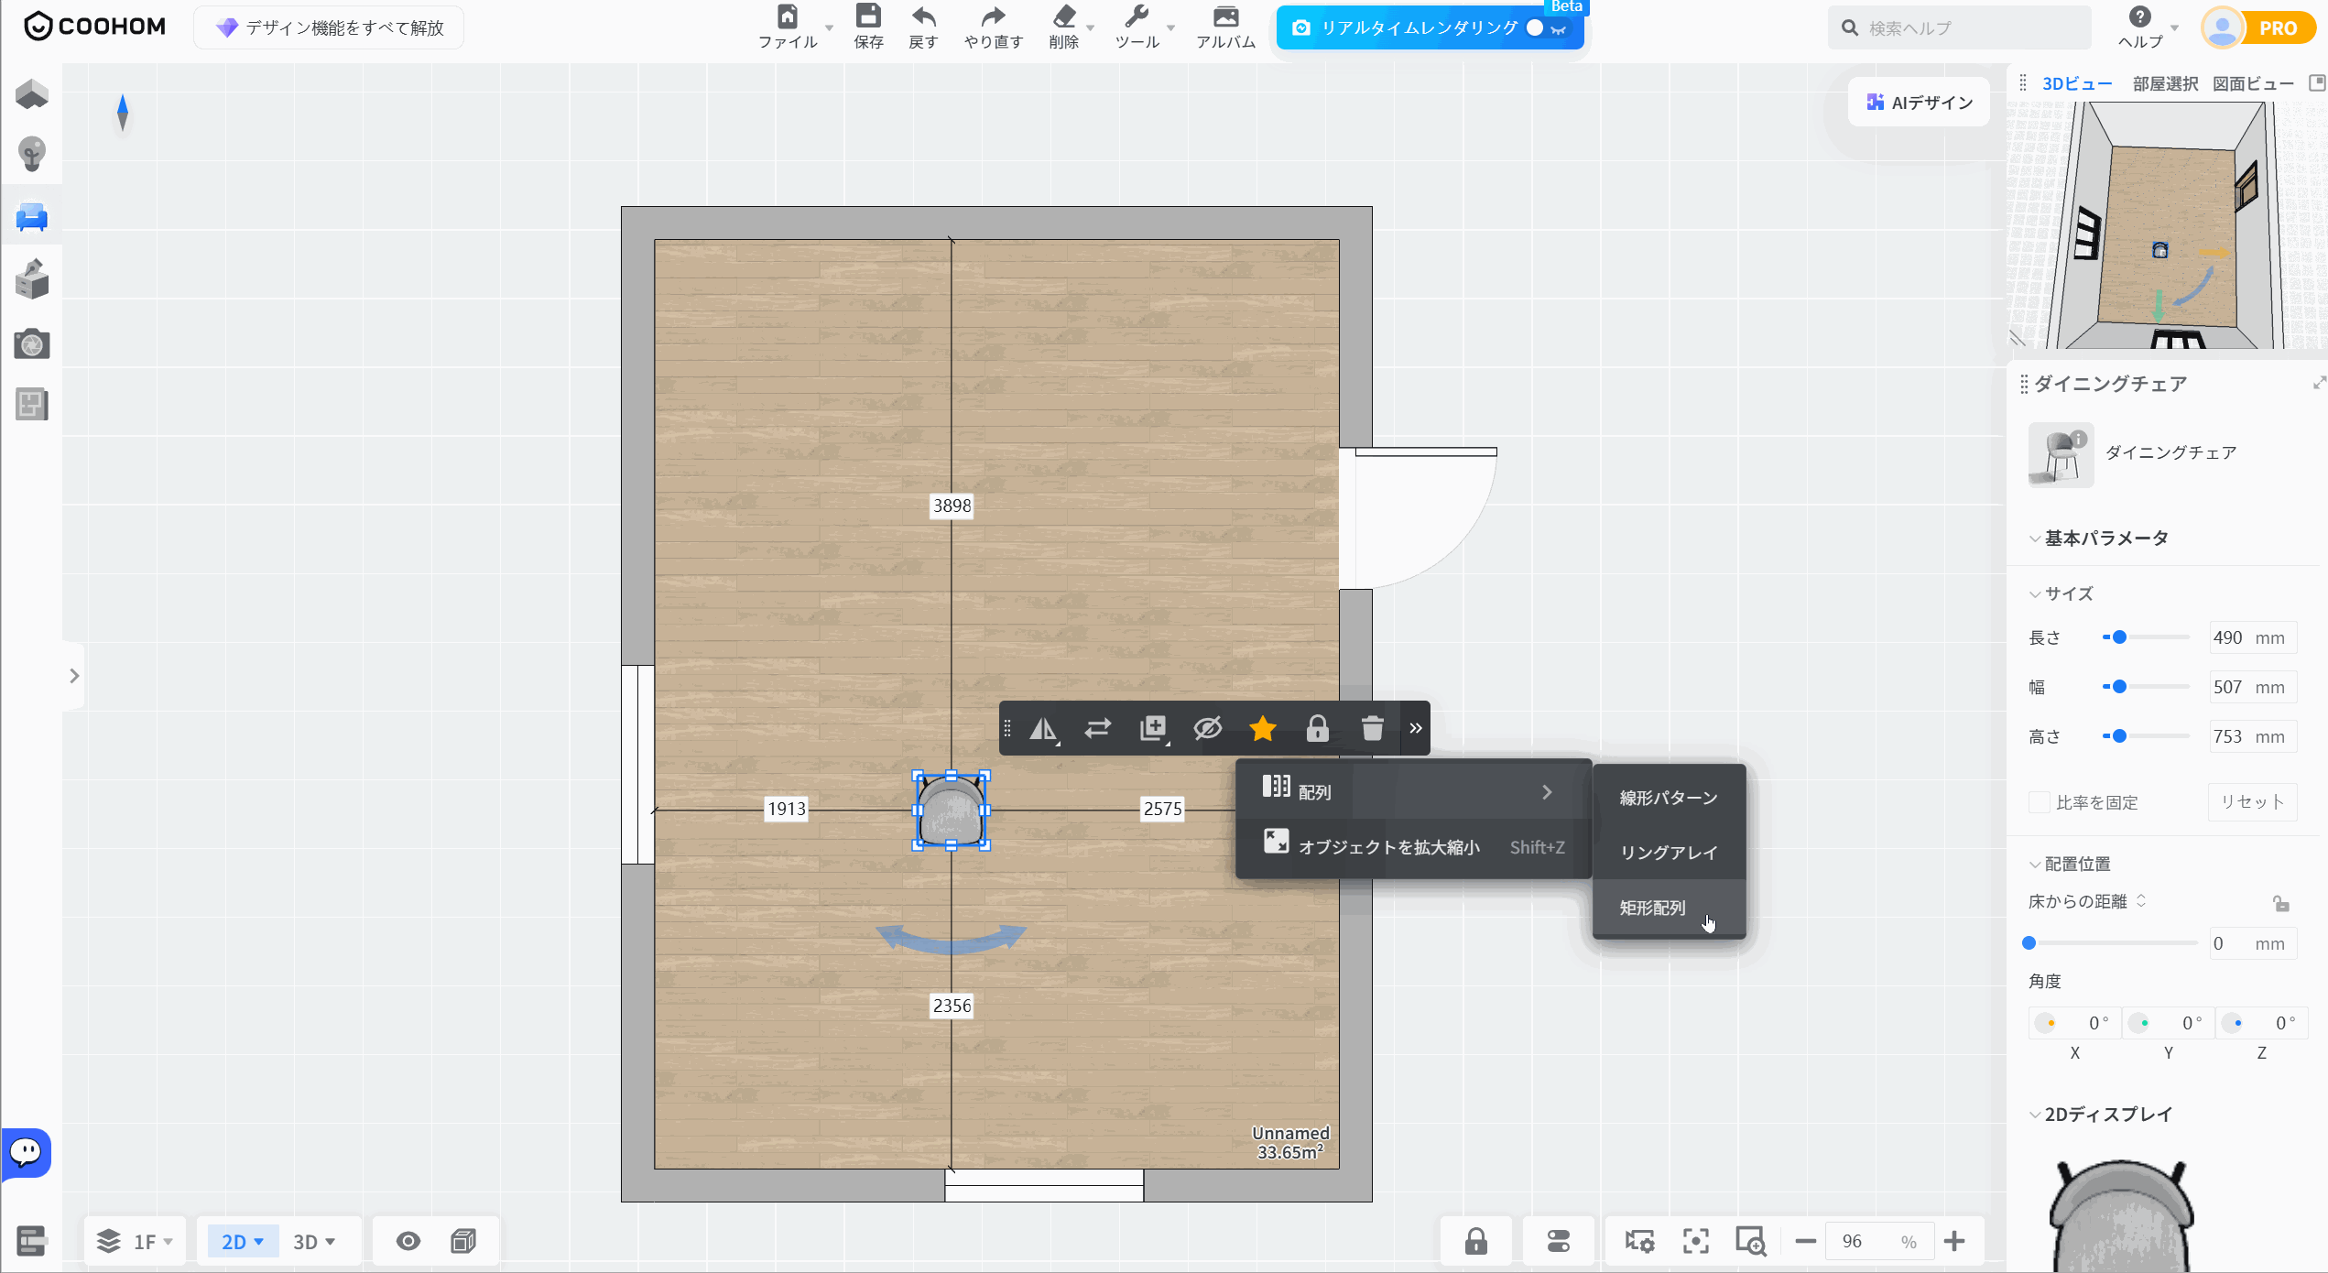
Task: Switch to the 図面ビュー tab
Action: 2253,83
